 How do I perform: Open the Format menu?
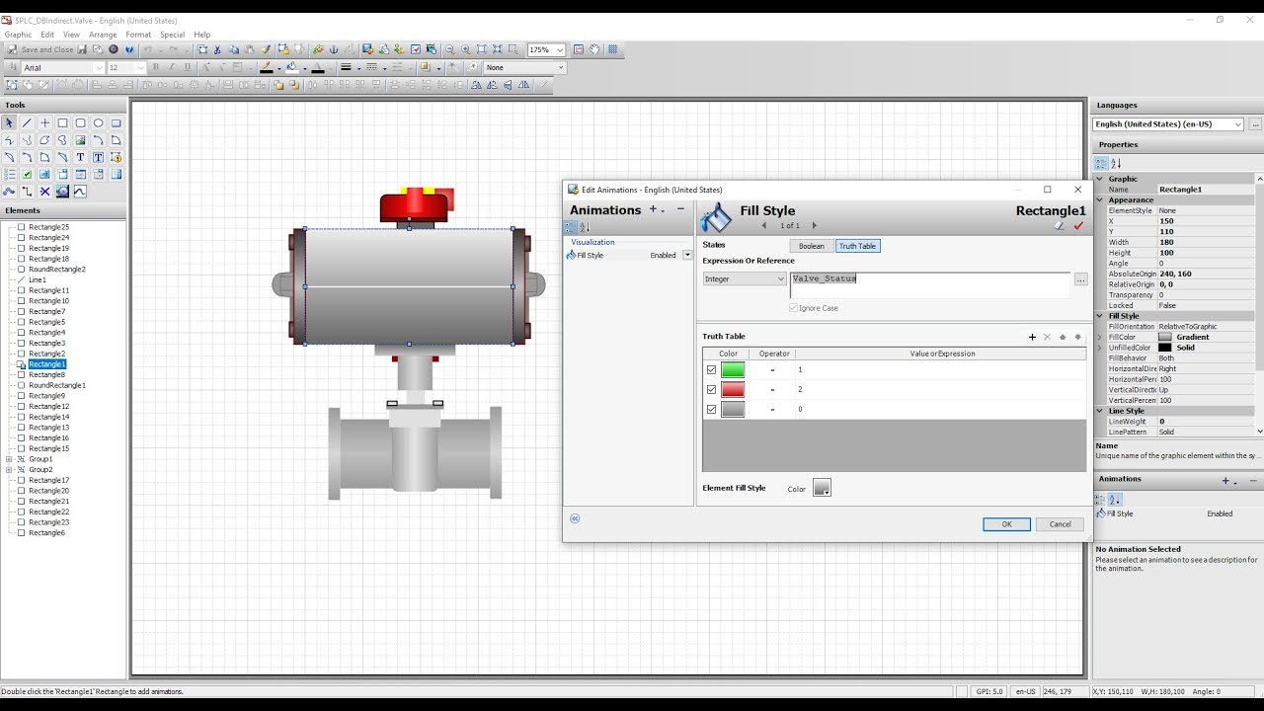tap(138, 35)
